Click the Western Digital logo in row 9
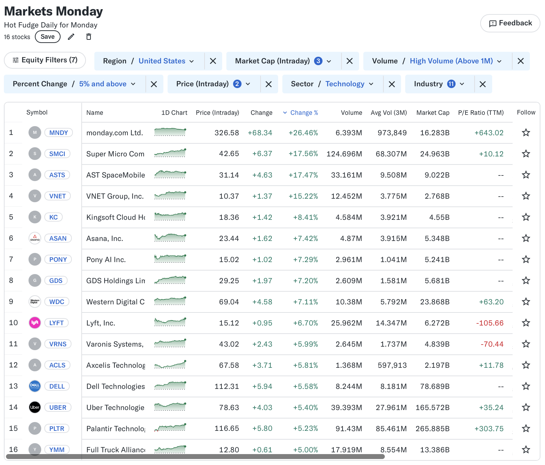This screenshot has width=545, height=465. [x=35, y=302]
